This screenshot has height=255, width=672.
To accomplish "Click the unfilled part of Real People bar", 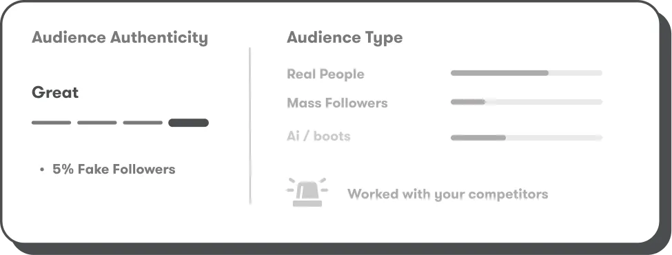I will point(576,73).
